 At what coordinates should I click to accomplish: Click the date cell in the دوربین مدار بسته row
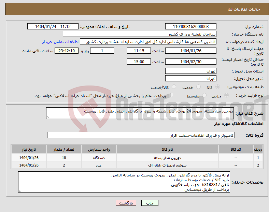pyautogui.click(x=29, y=158)
